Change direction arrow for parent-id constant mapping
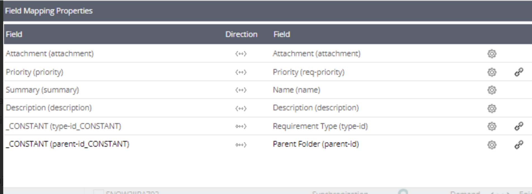532x194 pixels. click(241, 145)
